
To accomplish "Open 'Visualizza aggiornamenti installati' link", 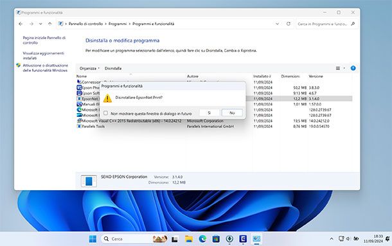I will [x=44, y=55].
